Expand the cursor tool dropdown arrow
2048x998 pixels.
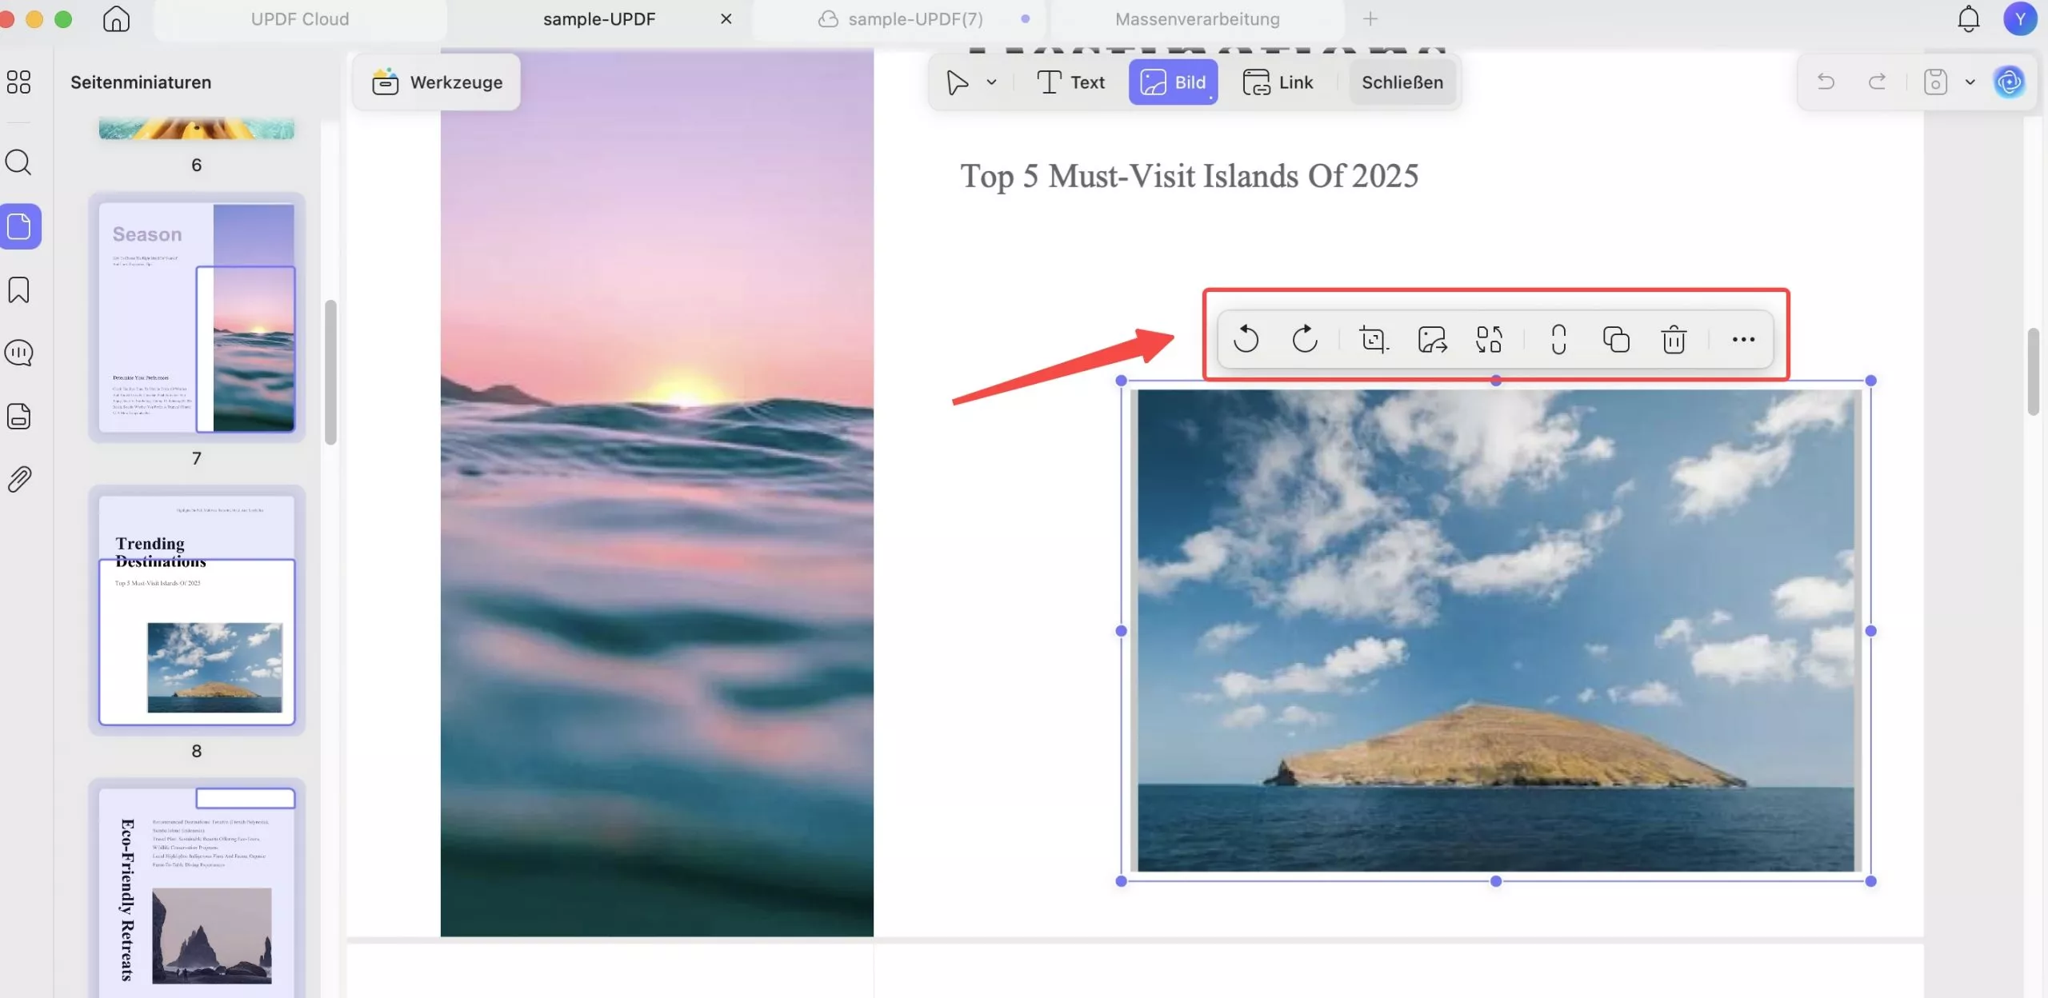992,82
